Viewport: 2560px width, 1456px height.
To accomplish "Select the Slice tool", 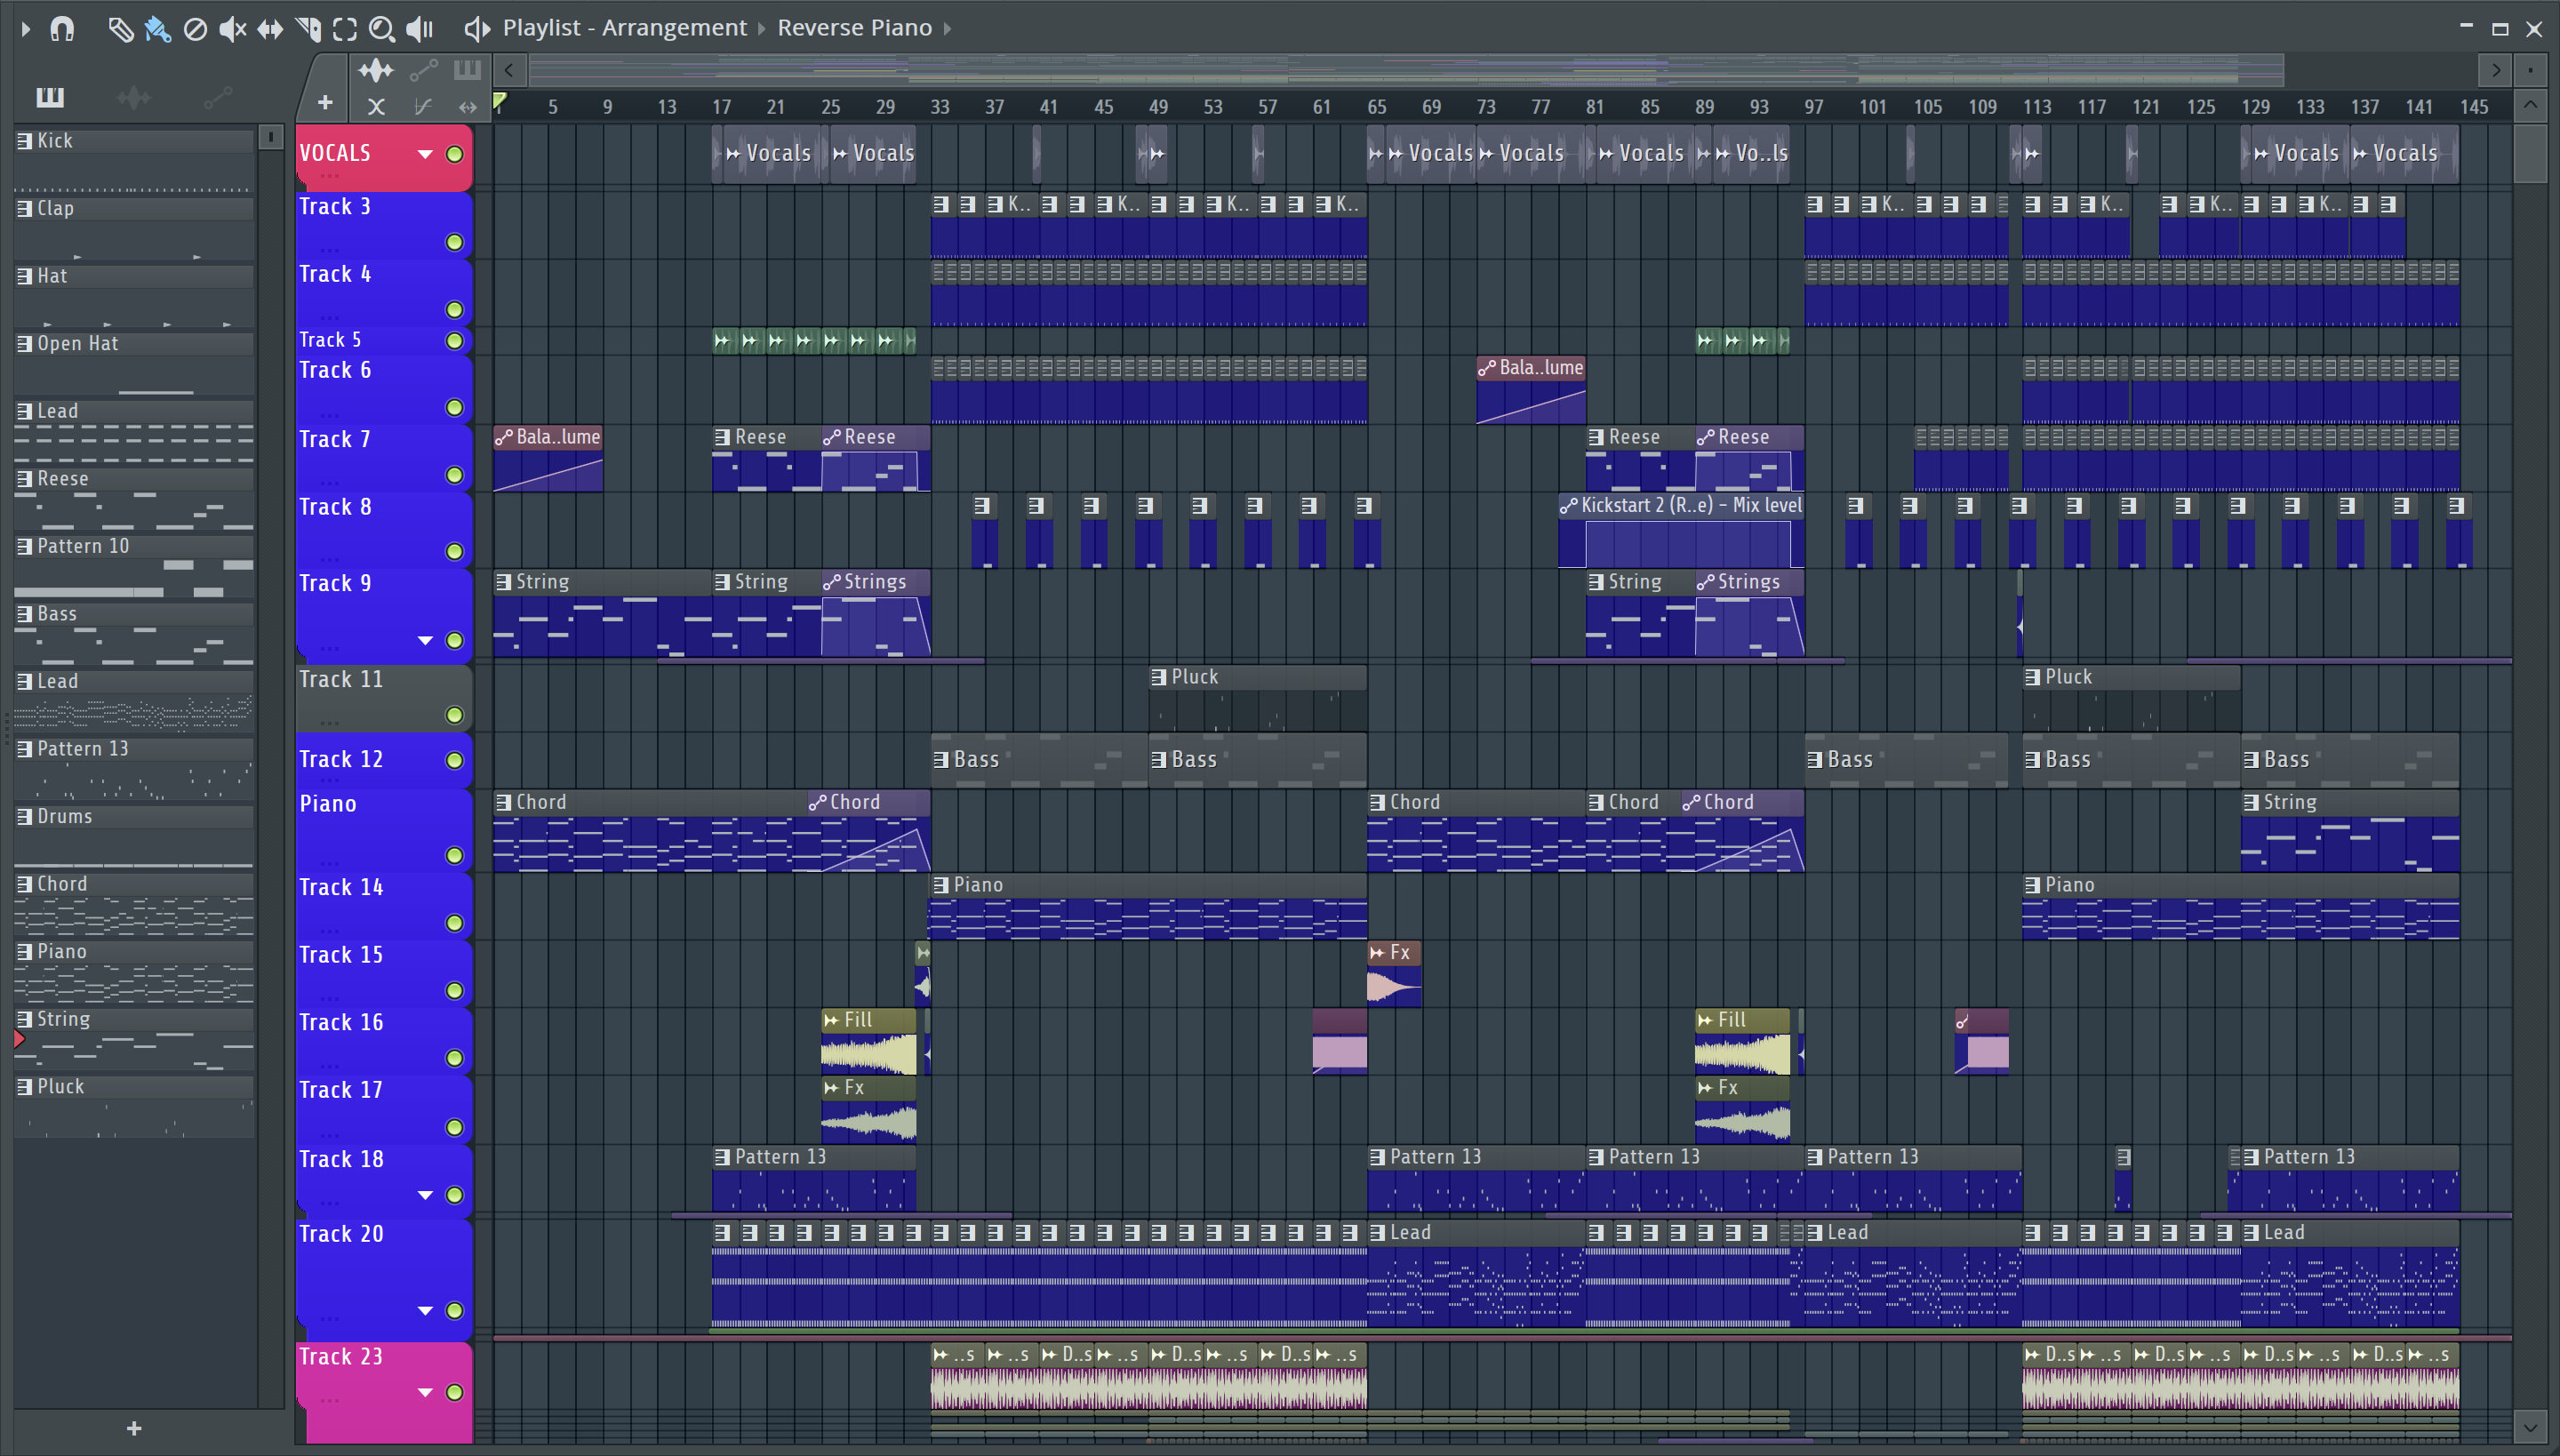I will click(308, 29).
